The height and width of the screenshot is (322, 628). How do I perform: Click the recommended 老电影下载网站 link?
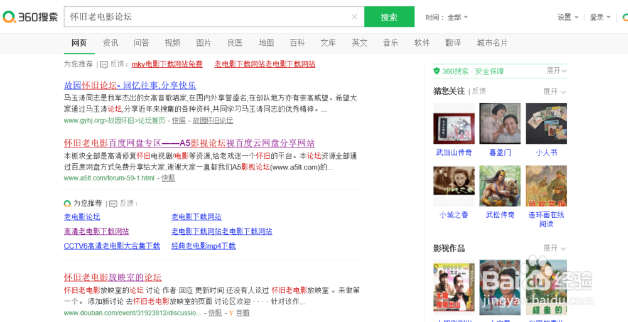[x=197, y=217]
